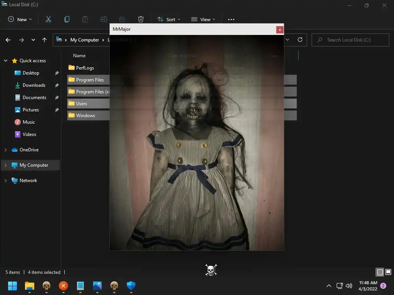Click the Paste clipboard icon
Image resolution: width=394 pixels, height=295 pixels.
pos(85,19)
